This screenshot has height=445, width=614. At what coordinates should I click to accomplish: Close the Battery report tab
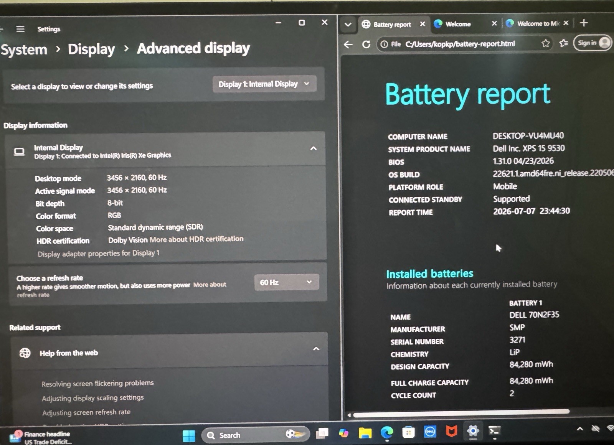(x=423, y=24)
